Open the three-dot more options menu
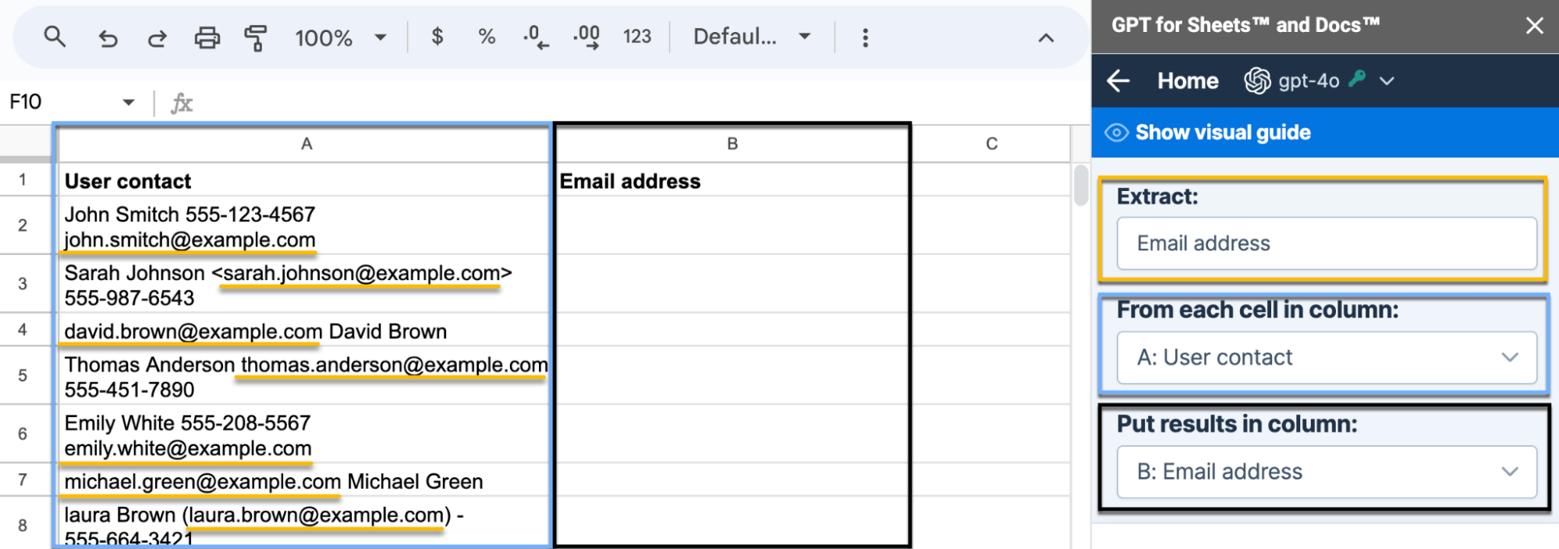Screen dimensions: 1559x549 point(865,37)
